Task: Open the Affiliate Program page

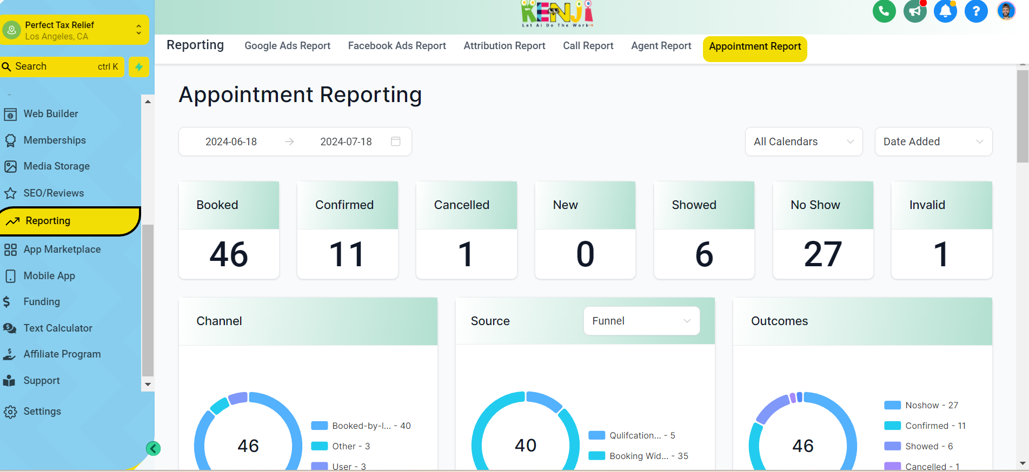Action: pyautogui.click(x=62, y=354)
